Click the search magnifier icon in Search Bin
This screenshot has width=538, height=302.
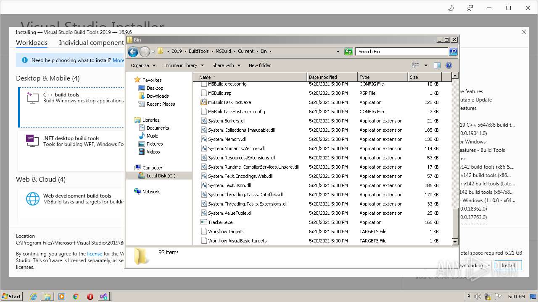point(453,52)
